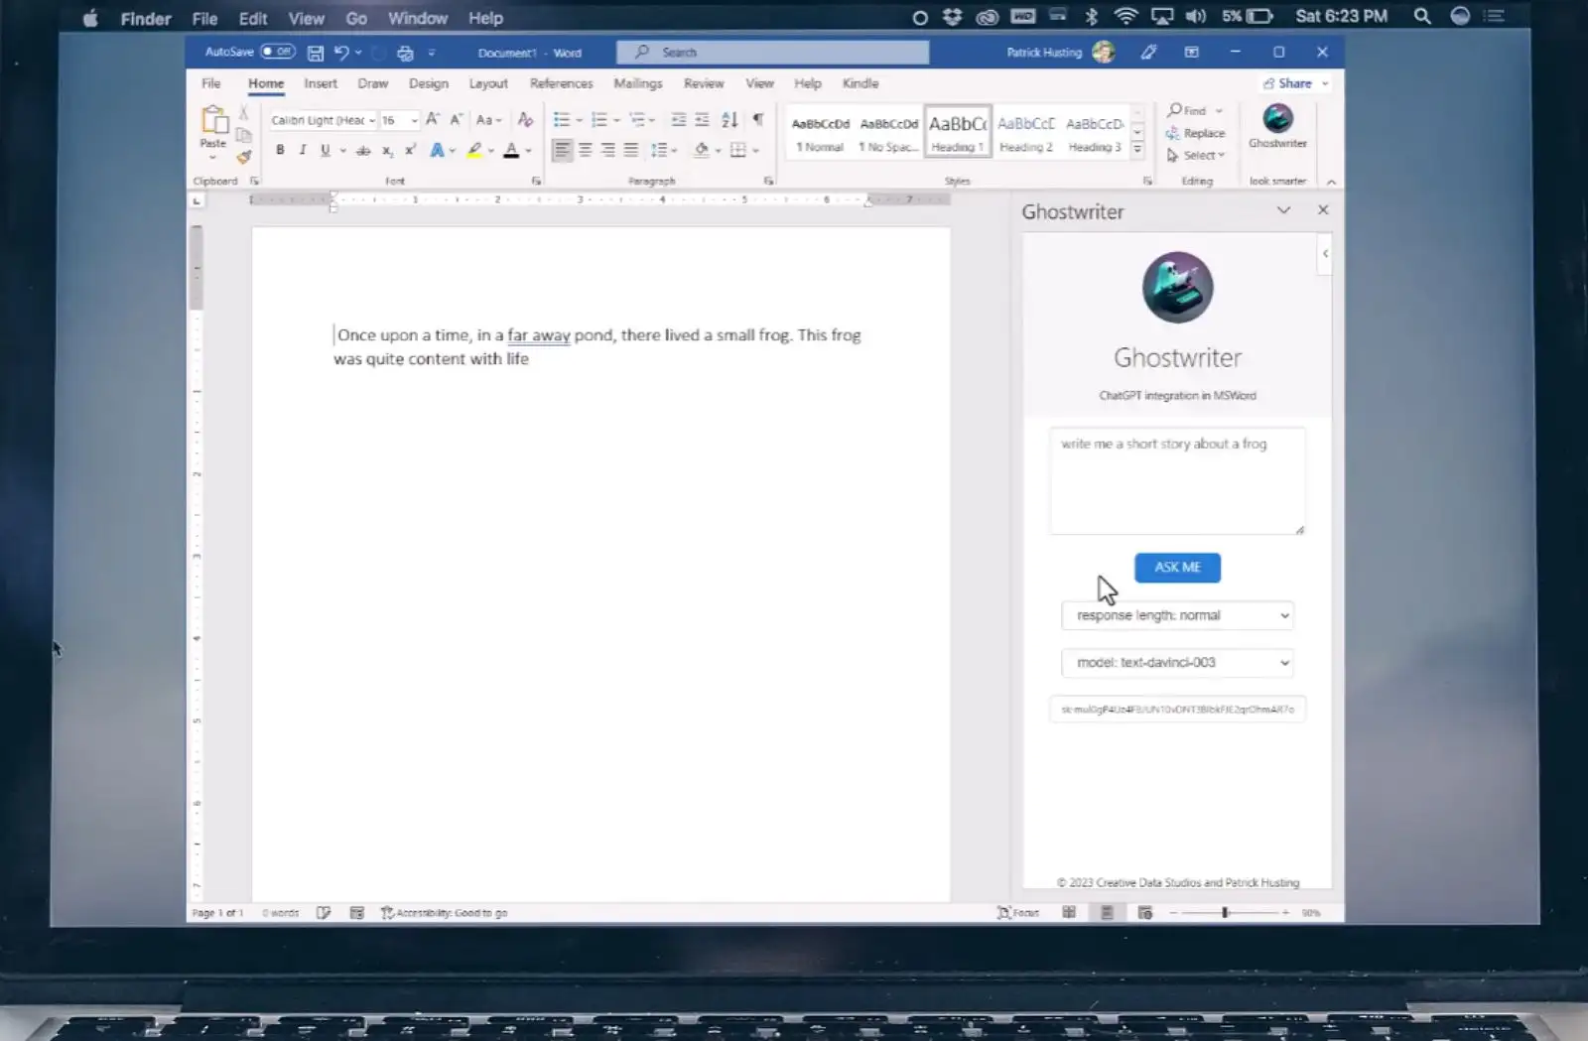Apply yellow text highlight color
Image resolution: width=1588 pixels, height=1041 pixels.
tap(474, 150)
